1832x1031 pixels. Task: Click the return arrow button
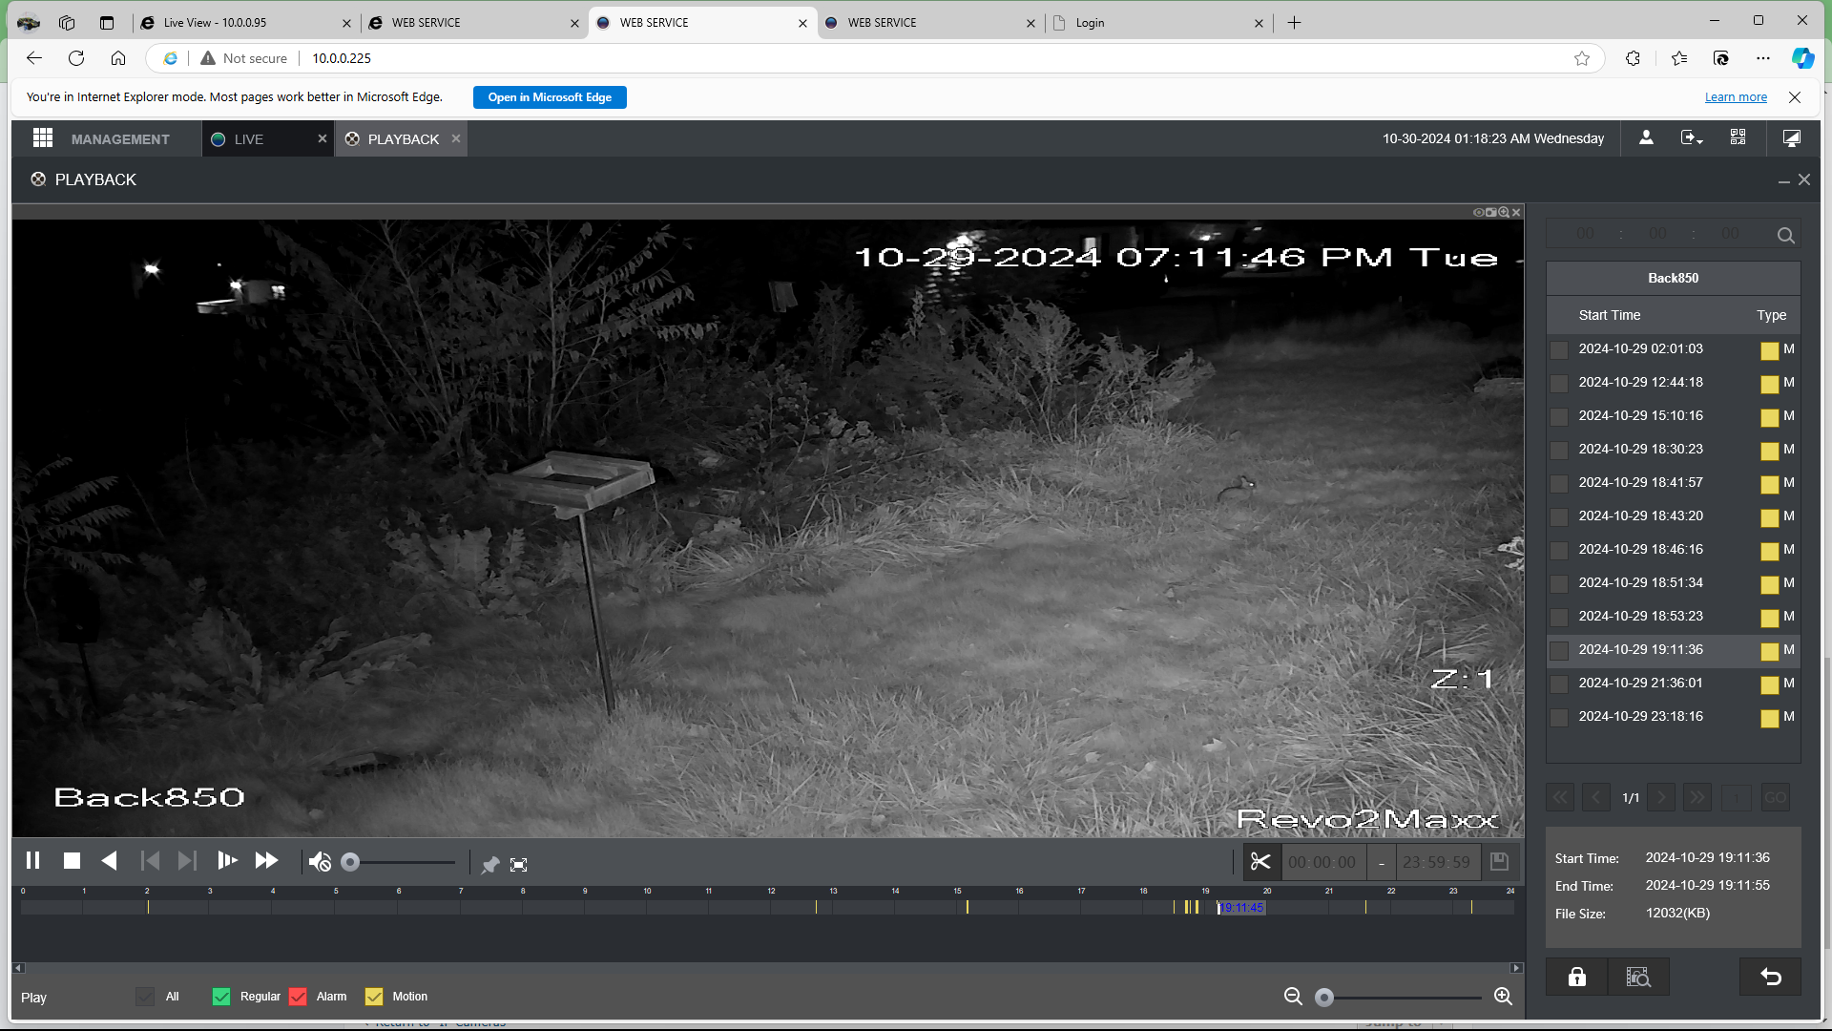coord(1771,977)
